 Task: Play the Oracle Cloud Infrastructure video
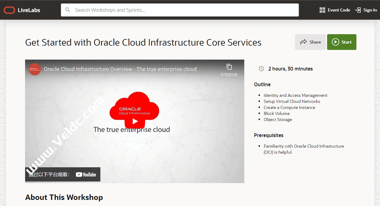[135, 121]
